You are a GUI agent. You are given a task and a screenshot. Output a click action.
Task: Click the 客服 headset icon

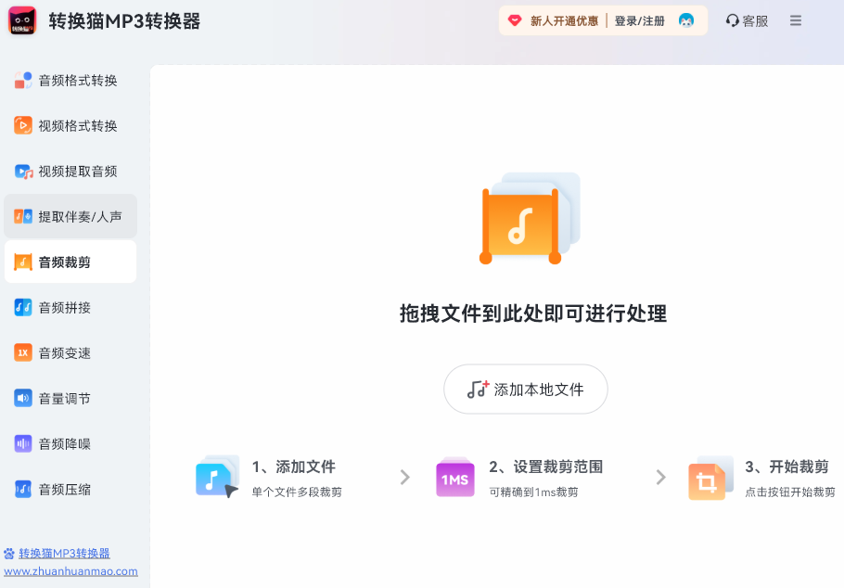(x=732, y=19)
